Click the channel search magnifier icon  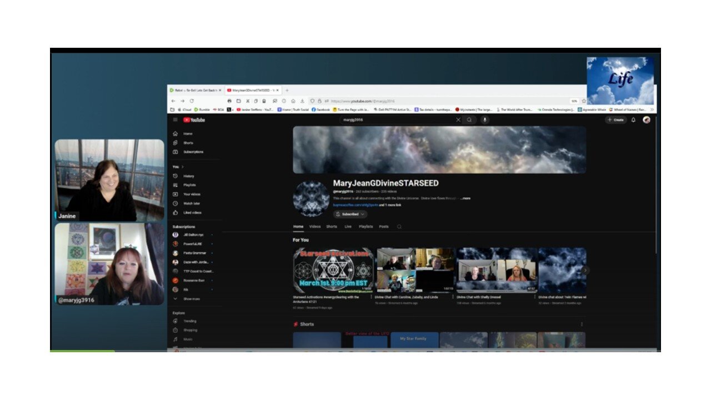399,227
